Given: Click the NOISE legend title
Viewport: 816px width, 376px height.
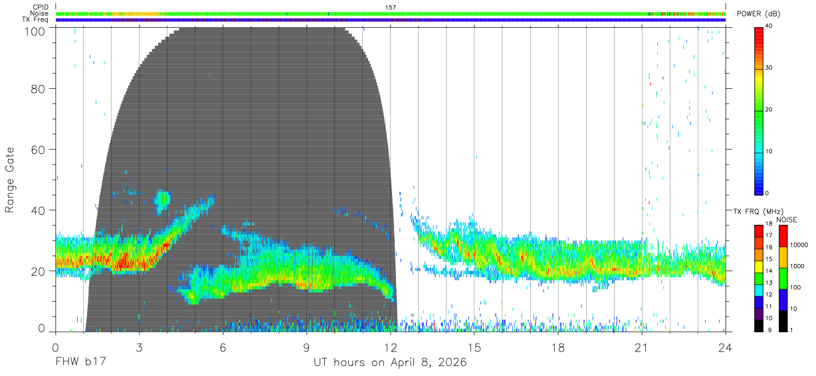Looking at the screenshot, I should pos(787,219).
